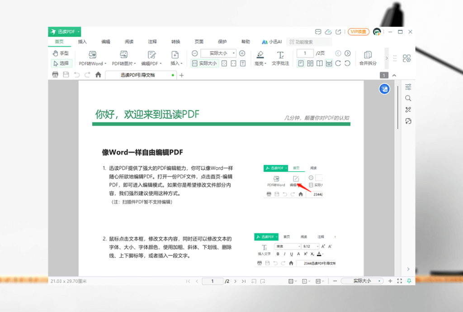The image size is (463, 312).
Task: Open the 迅读PDF application menu dropdown
Action: click(x=65, y=32)
